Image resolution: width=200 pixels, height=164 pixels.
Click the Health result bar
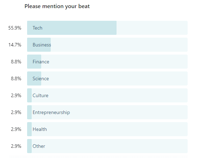click(107, 129)
